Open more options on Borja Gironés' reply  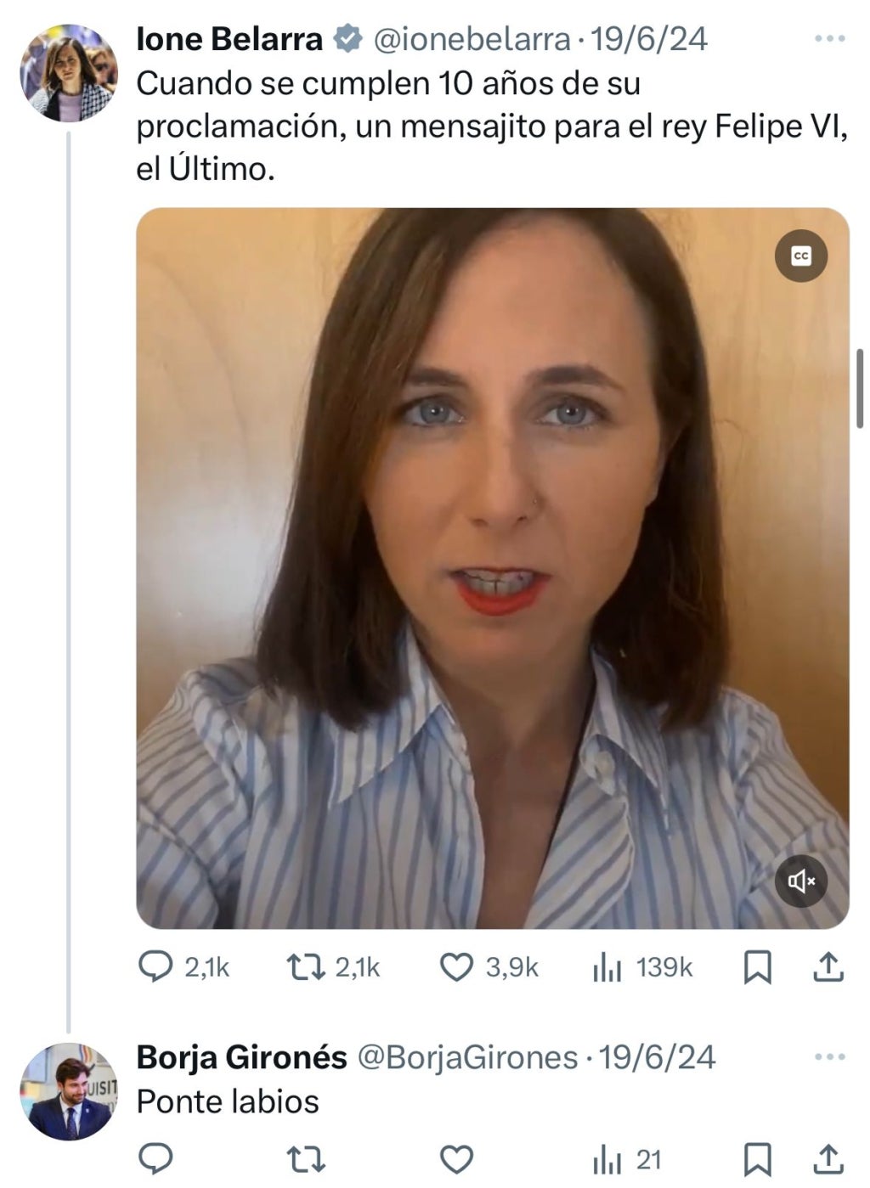point(829,1057)
